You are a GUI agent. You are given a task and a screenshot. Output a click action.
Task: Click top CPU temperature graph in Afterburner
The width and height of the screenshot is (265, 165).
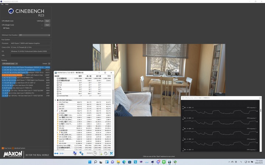pos(220,111)
